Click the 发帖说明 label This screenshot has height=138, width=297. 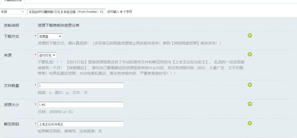(12, 26)
